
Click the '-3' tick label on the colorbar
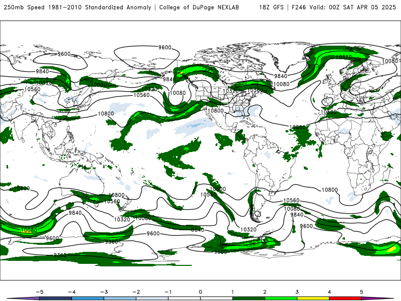(104, 292)
